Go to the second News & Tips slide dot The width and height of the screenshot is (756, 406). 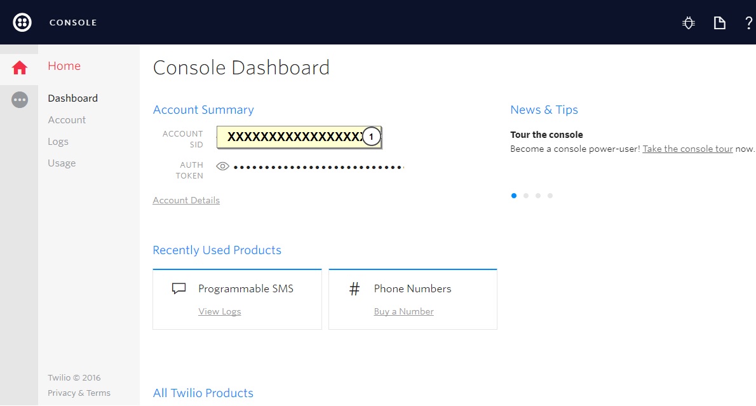pos(526,196)
